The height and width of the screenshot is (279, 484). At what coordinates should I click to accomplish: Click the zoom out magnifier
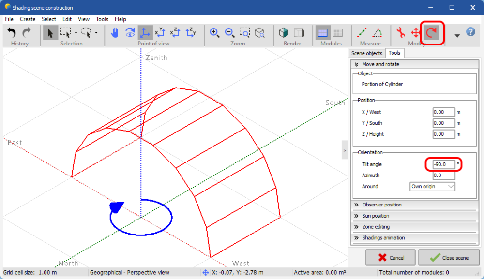[230, 33]
